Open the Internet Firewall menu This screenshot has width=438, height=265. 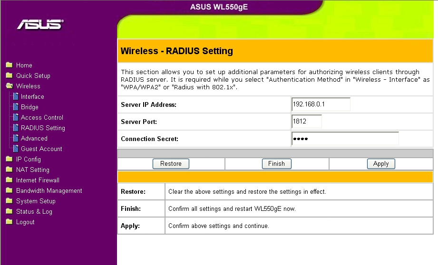[38, 180]
